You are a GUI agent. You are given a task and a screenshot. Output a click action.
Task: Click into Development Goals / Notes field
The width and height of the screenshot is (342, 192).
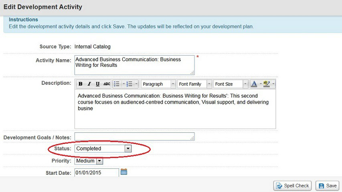point(134,136)
